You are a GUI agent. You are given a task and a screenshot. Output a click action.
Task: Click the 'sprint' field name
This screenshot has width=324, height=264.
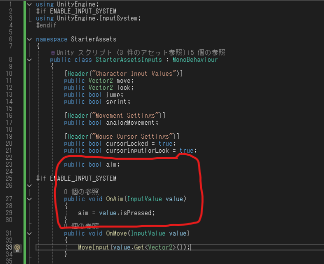coord(116,101)
